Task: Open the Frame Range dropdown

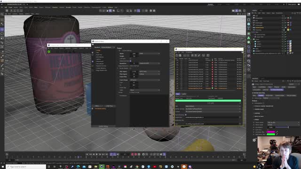Action: (x=145, y=80)
